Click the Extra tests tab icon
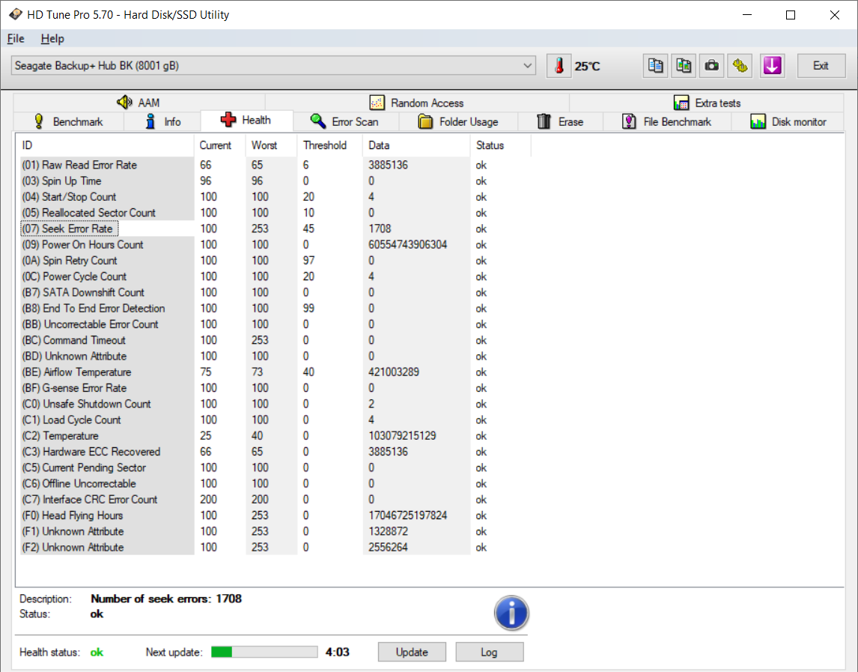Image resolution: width=858 pixels, height=672 pixels. pyautogui.click(x=681, y=103)
